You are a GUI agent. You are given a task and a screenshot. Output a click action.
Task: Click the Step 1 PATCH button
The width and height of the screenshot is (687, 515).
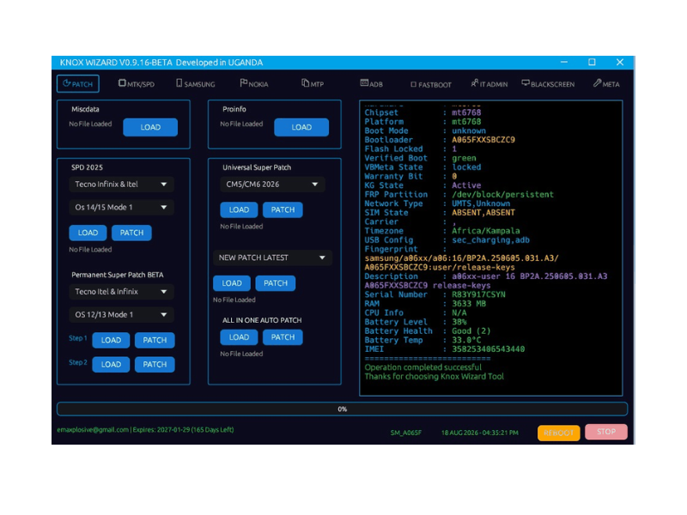point(155,340)
